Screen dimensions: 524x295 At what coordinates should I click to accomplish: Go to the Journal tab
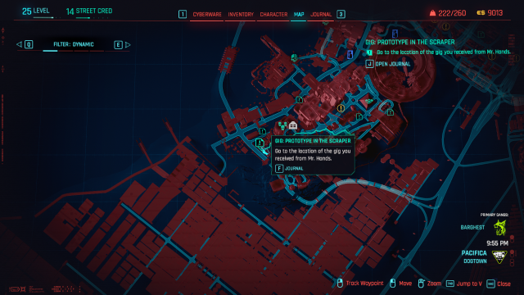[x=321, y=15]
